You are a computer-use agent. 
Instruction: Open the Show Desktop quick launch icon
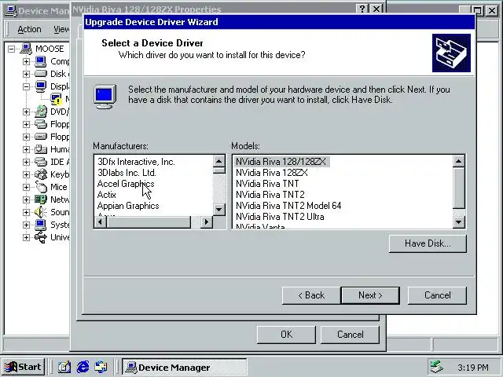tap(64, 367)
